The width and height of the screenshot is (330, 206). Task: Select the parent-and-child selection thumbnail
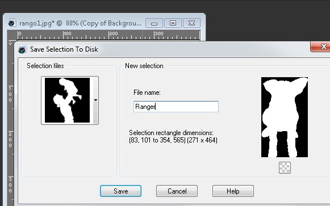coord(68,100)
